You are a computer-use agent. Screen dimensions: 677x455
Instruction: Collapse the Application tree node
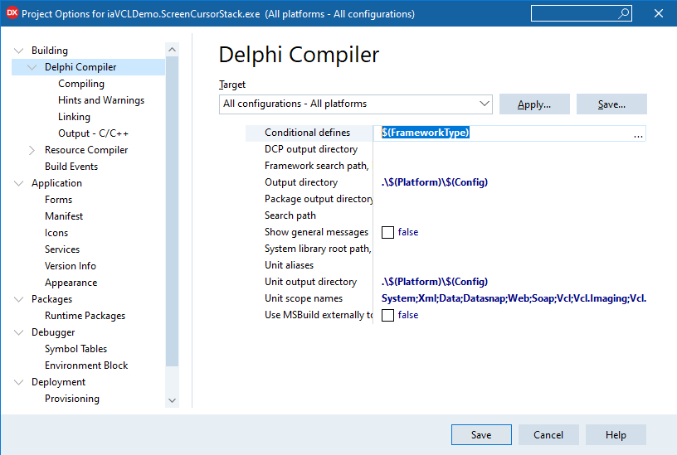pyautogui.click(x=18, y=183)
